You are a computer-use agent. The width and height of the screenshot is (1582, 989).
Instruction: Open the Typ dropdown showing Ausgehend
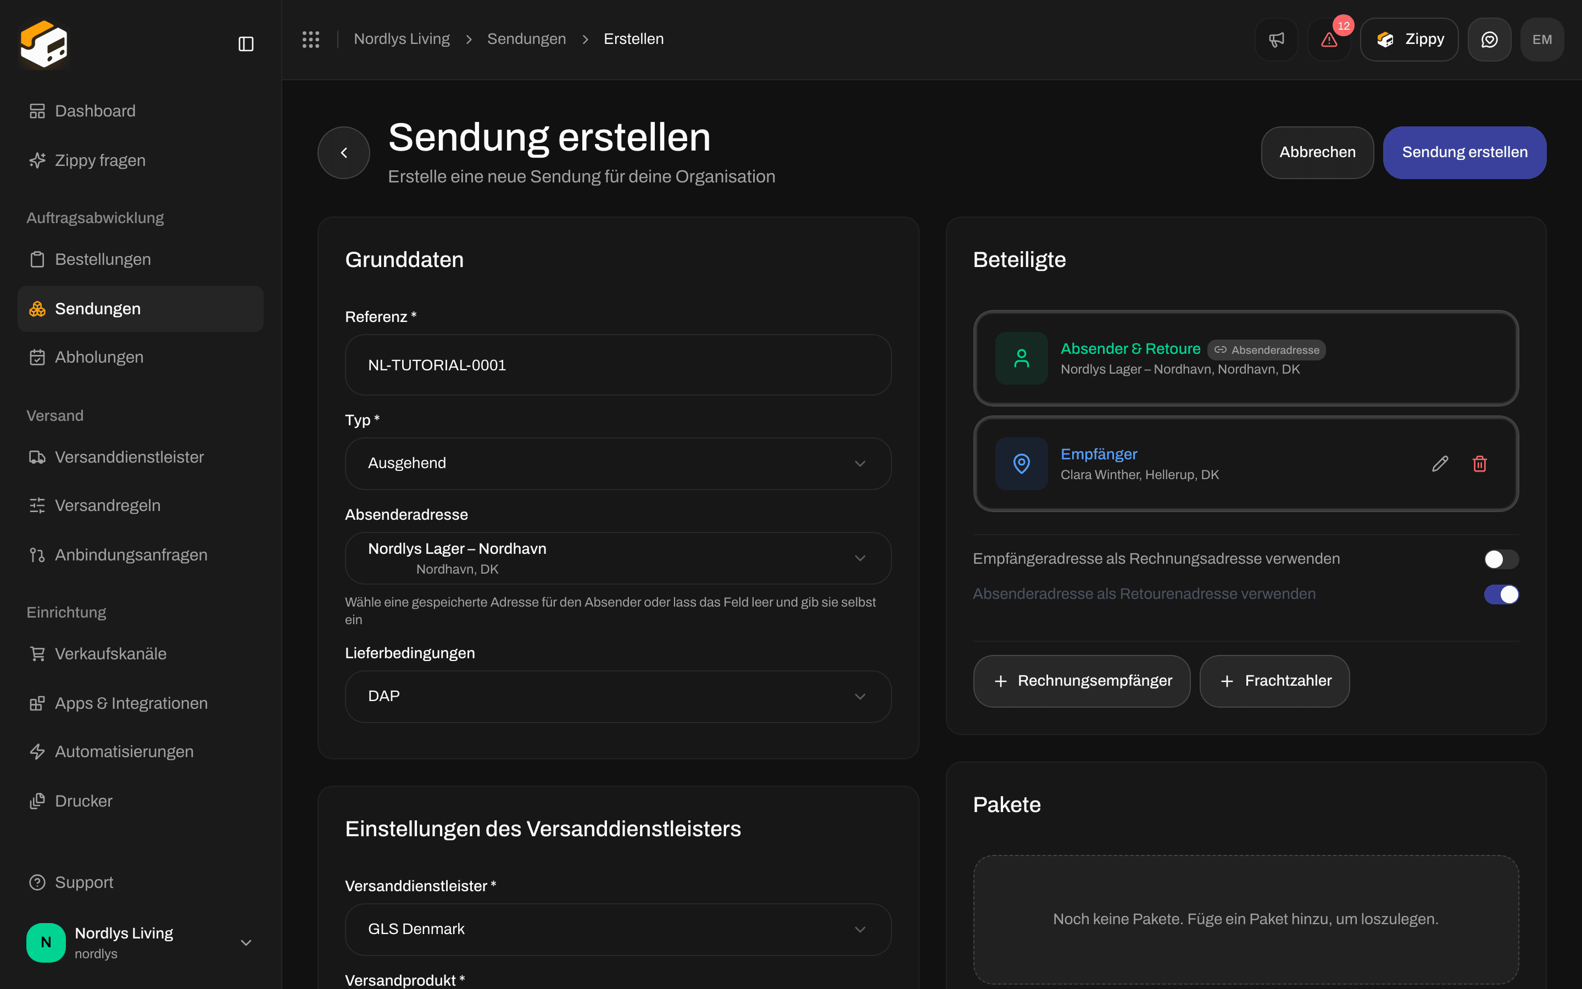(x=619, y=464)
